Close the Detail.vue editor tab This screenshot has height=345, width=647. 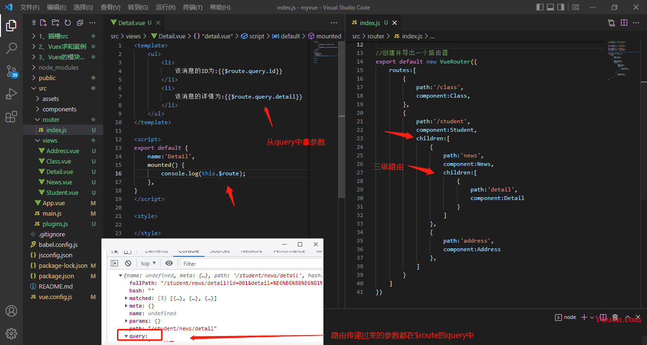point(158,23)
